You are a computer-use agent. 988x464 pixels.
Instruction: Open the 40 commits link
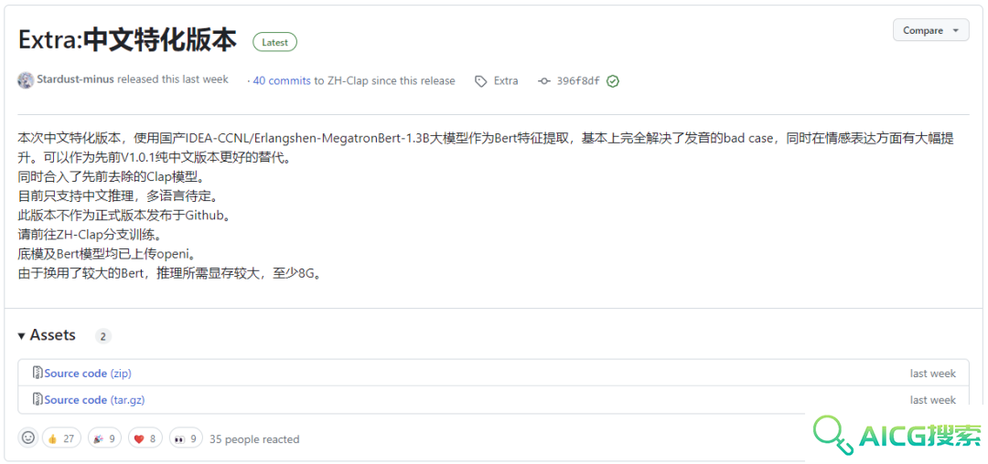[282, 80]
